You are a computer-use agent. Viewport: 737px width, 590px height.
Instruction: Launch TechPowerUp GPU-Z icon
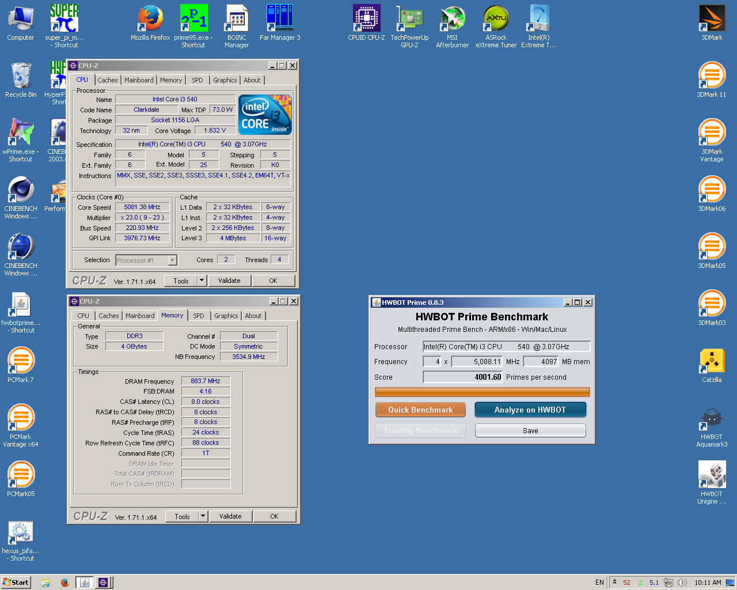[x=409, y=25]
